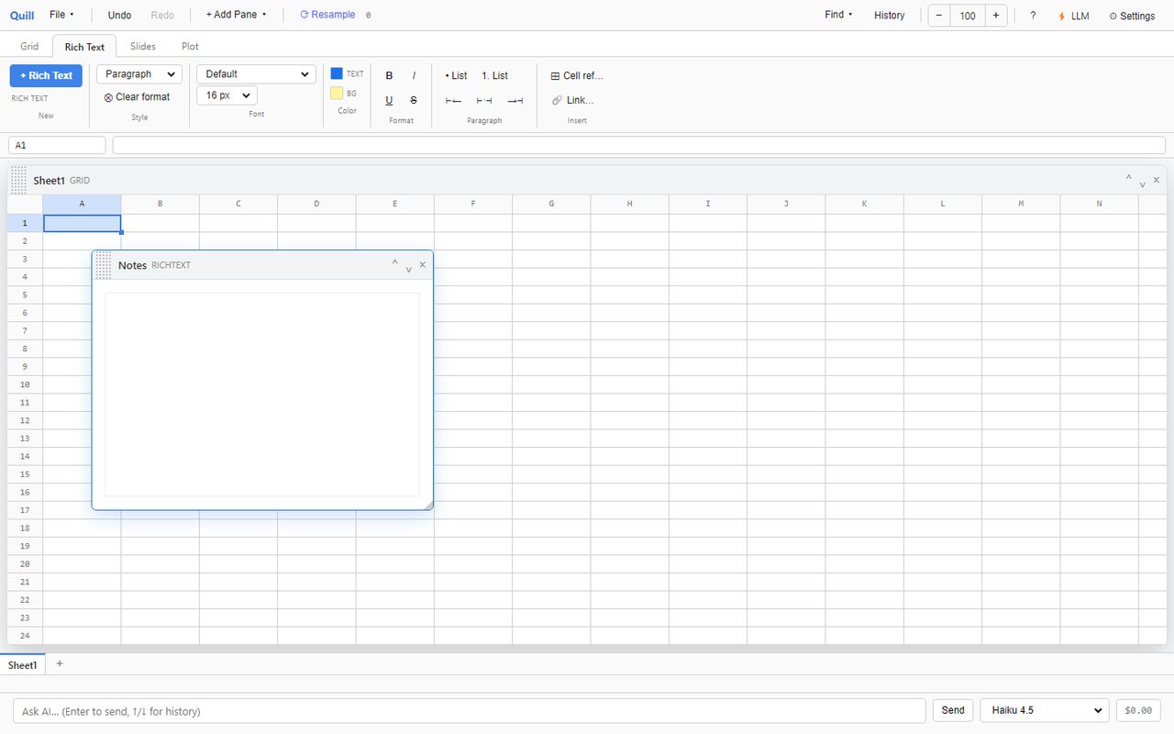This screenshot has height=734, width=1174.
Task: Open the help question mark
Action: (1033, 16)
